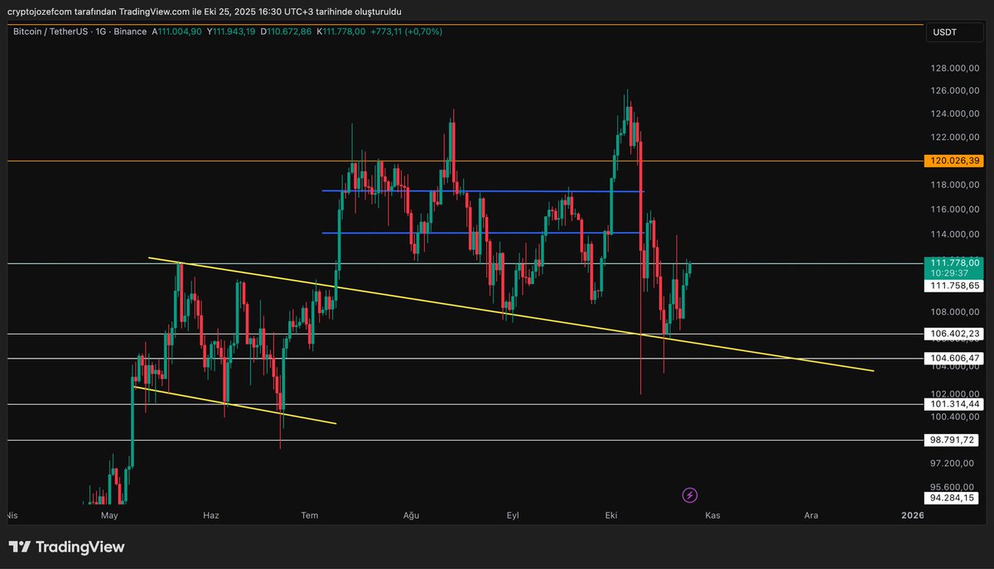This screenshot has width=994, height=569.
Task: Click the 111.758,65 price line label
Action: pos(954,285)
